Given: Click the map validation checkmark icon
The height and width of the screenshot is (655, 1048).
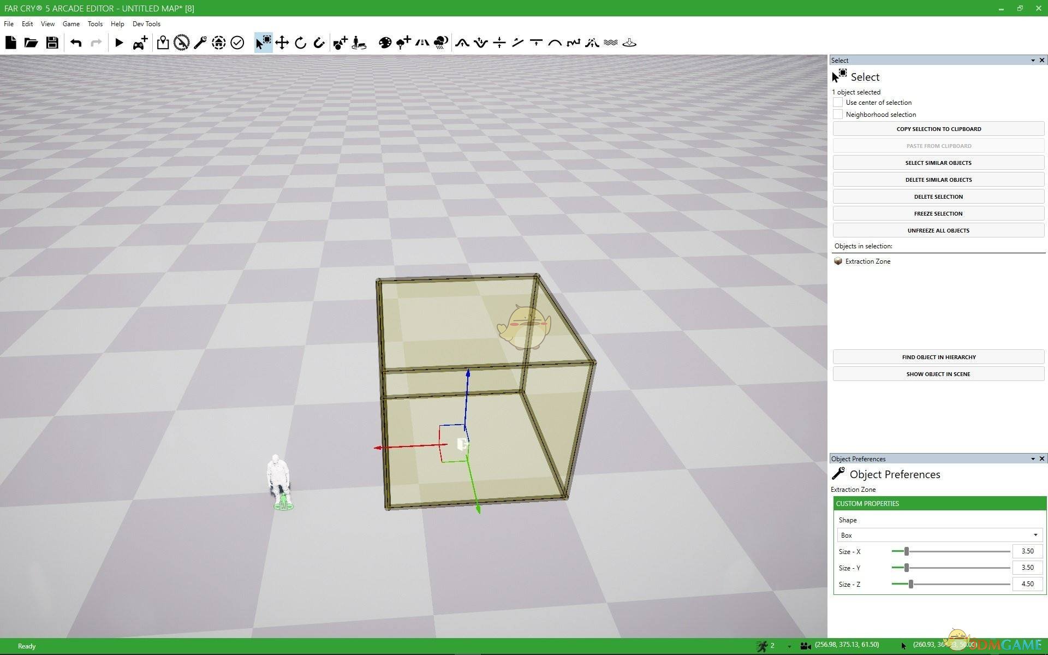Looking at the screenshot, I should point(237,43).
